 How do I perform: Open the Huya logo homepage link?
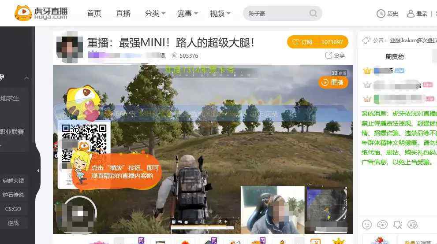[x=41, y=13]
